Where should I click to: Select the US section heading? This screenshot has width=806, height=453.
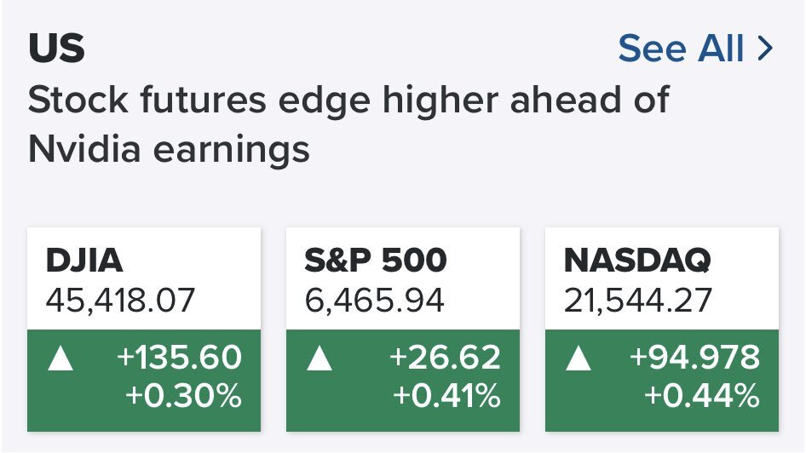(56, 49)
